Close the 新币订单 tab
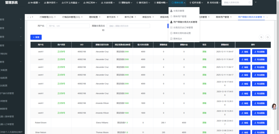Screen dimensions: 279x134 pos(135,17)
